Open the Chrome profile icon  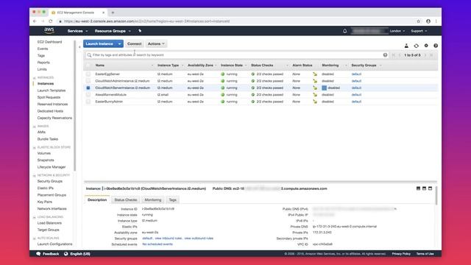[x=428, y=21]
